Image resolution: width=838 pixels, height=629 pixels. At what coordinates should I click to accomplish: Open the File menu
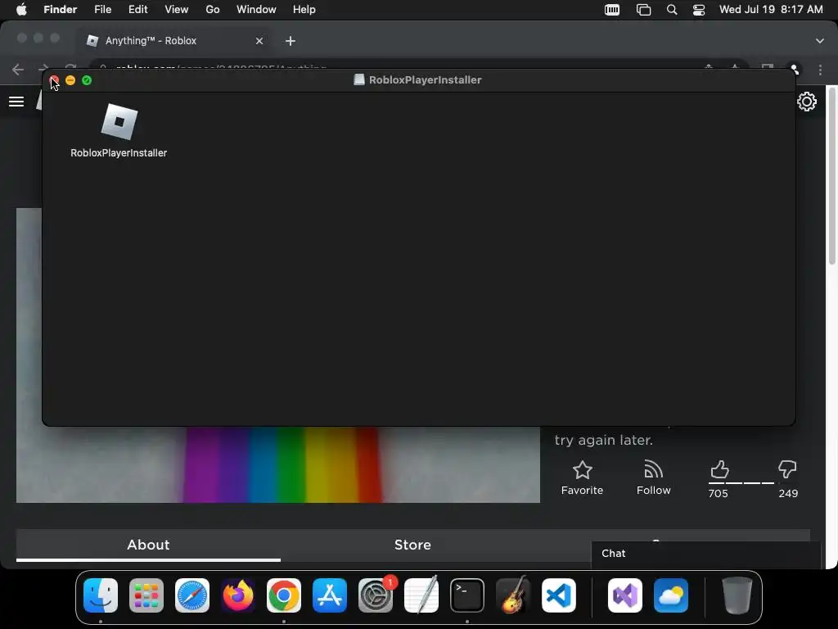pos(102,10)
